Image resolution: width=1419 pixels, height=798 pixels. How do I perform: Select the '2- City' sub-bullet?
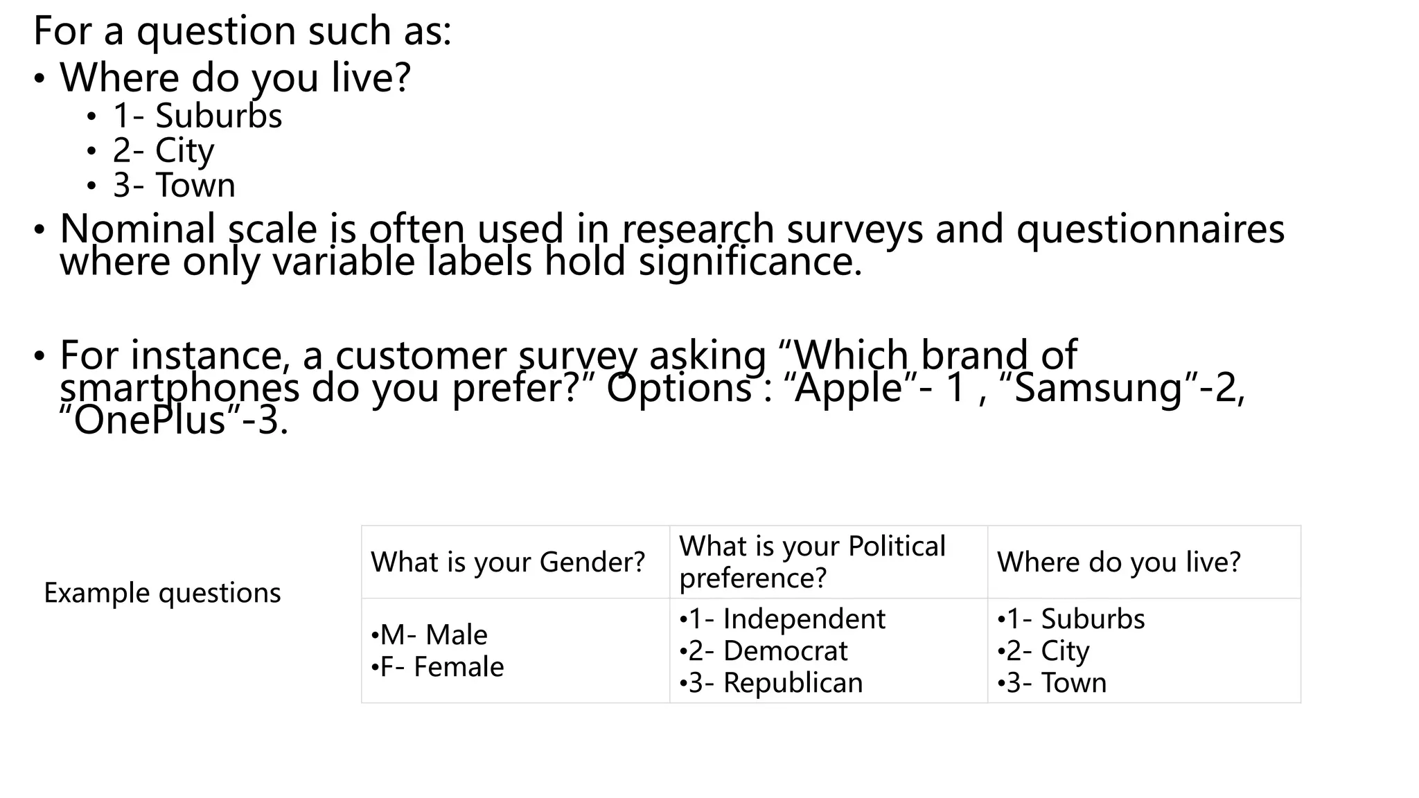[x=164, y=150]
